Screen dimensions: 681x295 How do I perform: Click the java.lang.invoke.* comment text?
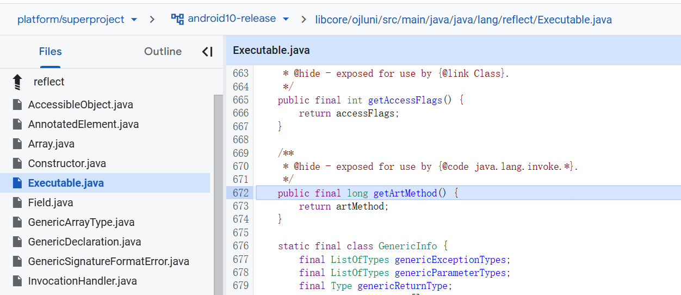pos(523,167)
